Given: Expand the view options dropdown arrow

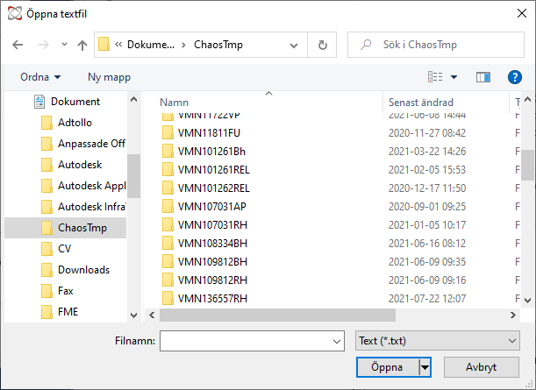Looking at the screenshot, I should tap(454, 77).
